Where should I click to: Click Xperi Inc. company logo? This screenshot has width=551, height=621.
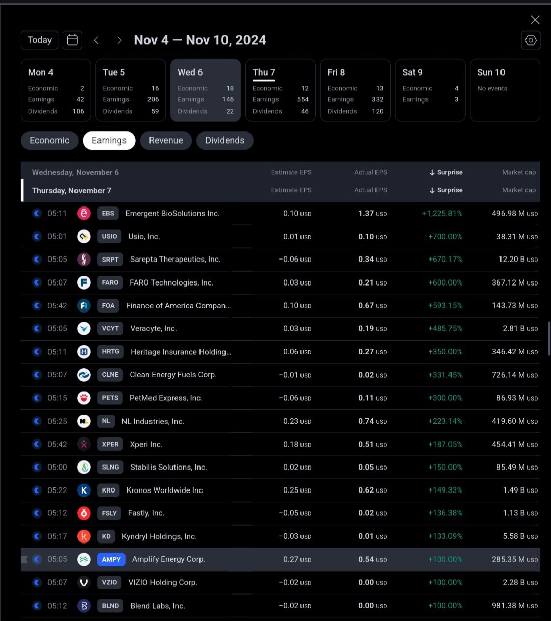click(84, 444)
